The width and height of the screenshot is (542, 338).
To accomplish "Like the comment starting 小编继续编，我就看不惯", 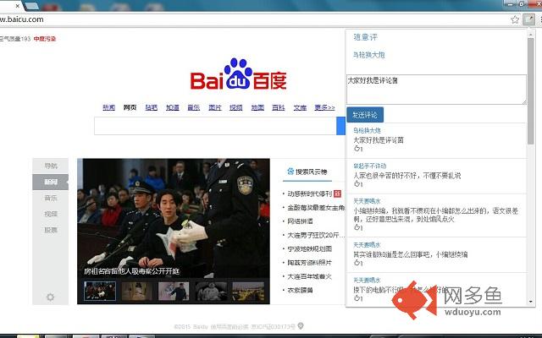I will coord(357,227).
